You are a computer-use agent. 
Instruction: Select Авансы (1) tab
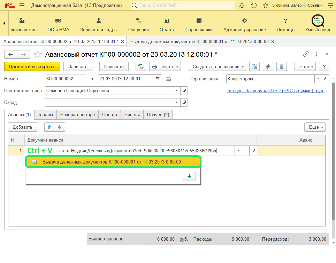click(19, 115)
